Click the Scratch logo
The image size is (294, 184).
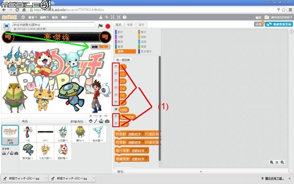[9, 17]
